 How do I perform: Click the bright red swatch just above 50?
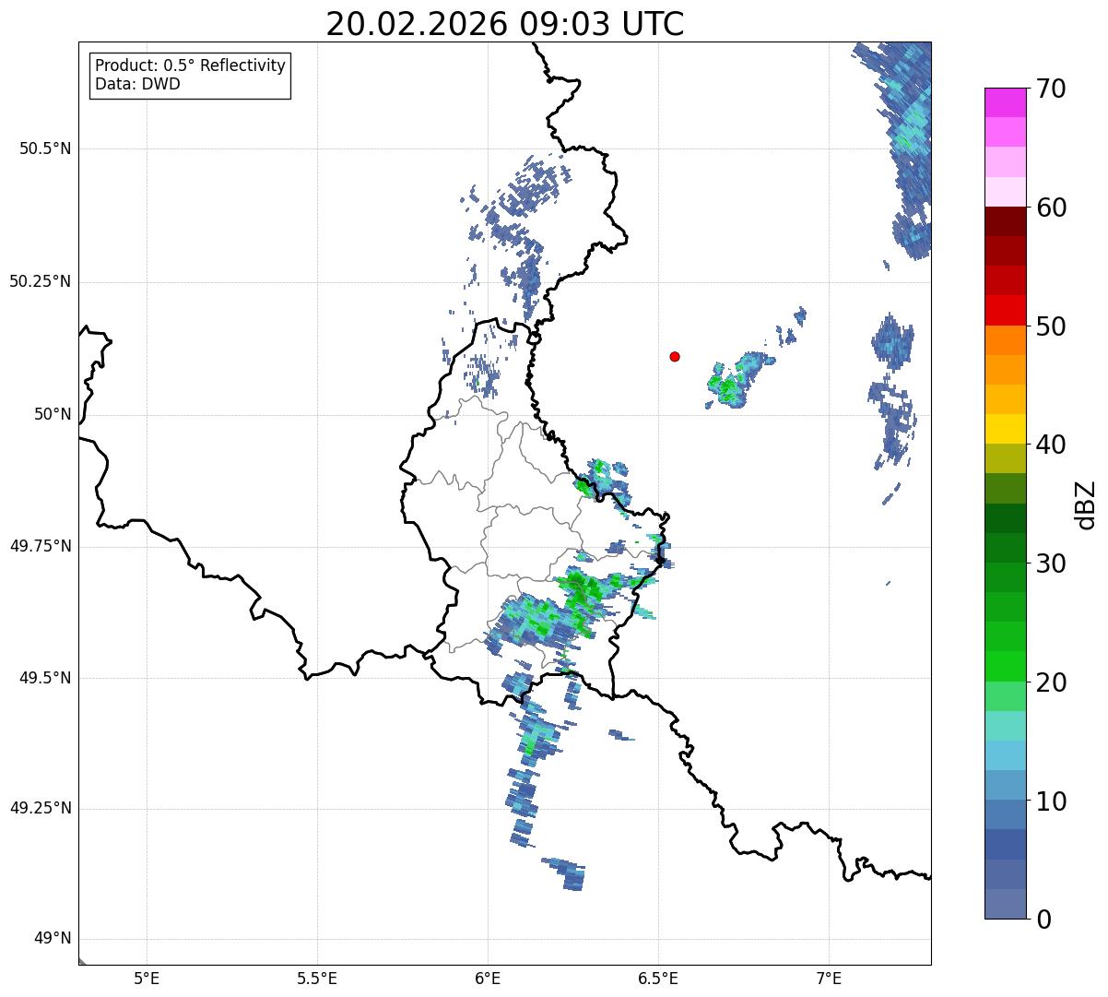[1005, 310]
